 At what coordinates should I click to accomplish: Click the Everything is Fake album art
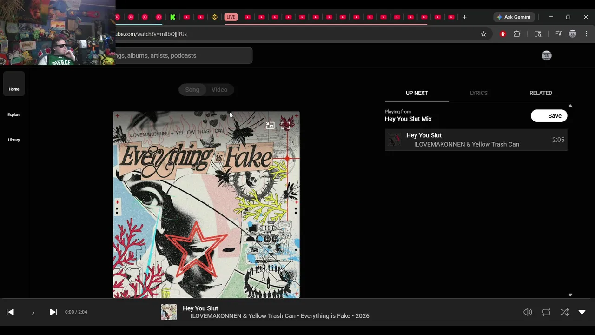[x=206, y=205]
